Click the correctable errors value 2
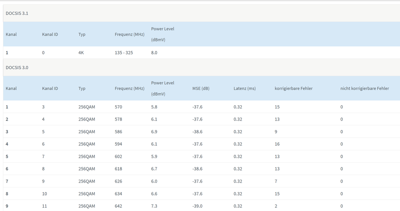 pyautogui.click(x=276, y=206)
